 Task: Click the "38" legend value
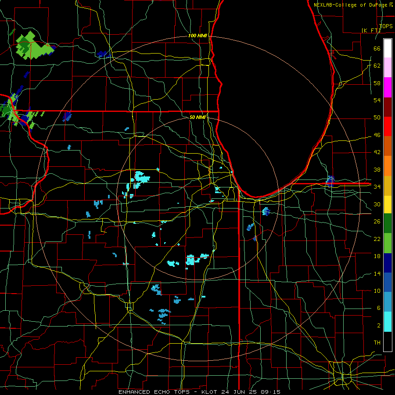pos(377,169)
